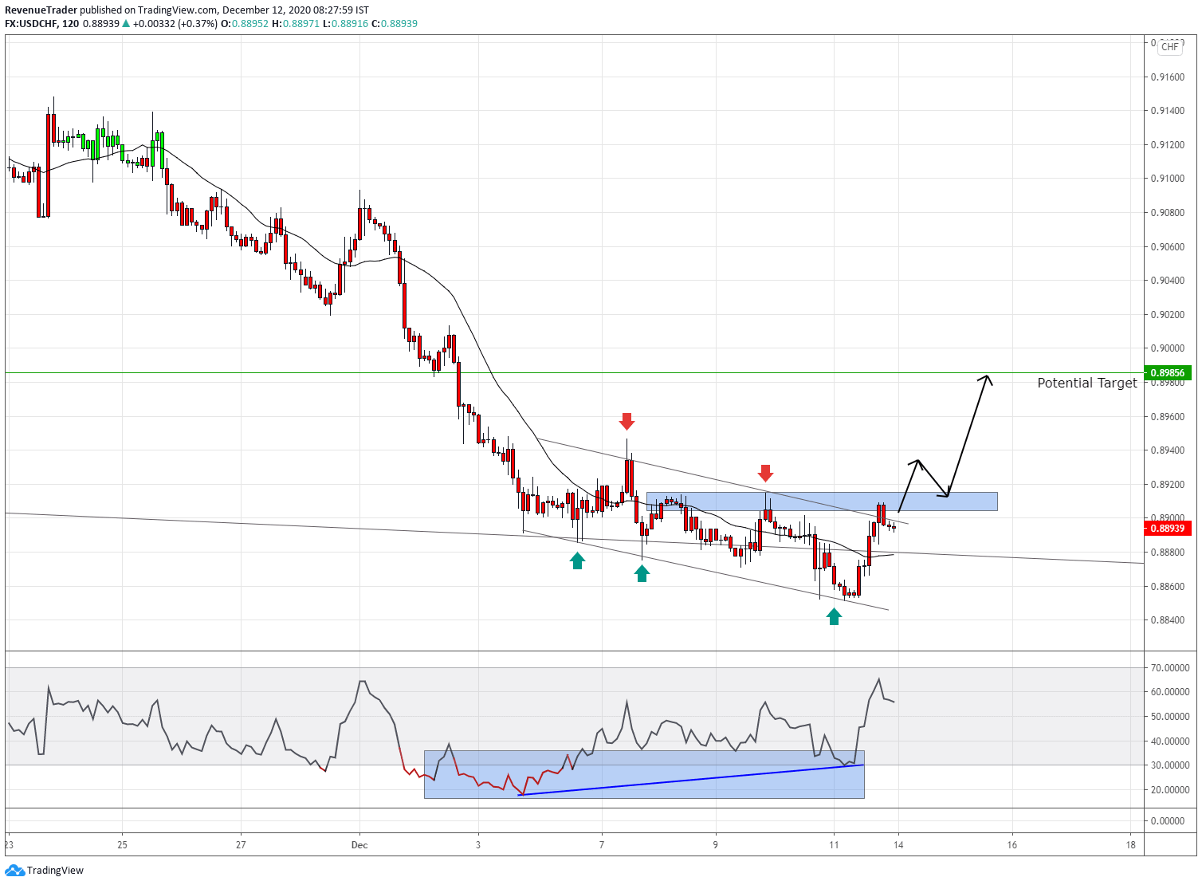
Task: Click the 0.88800 price axis label
Action: pyautogui.click(x=1167, y=553)
